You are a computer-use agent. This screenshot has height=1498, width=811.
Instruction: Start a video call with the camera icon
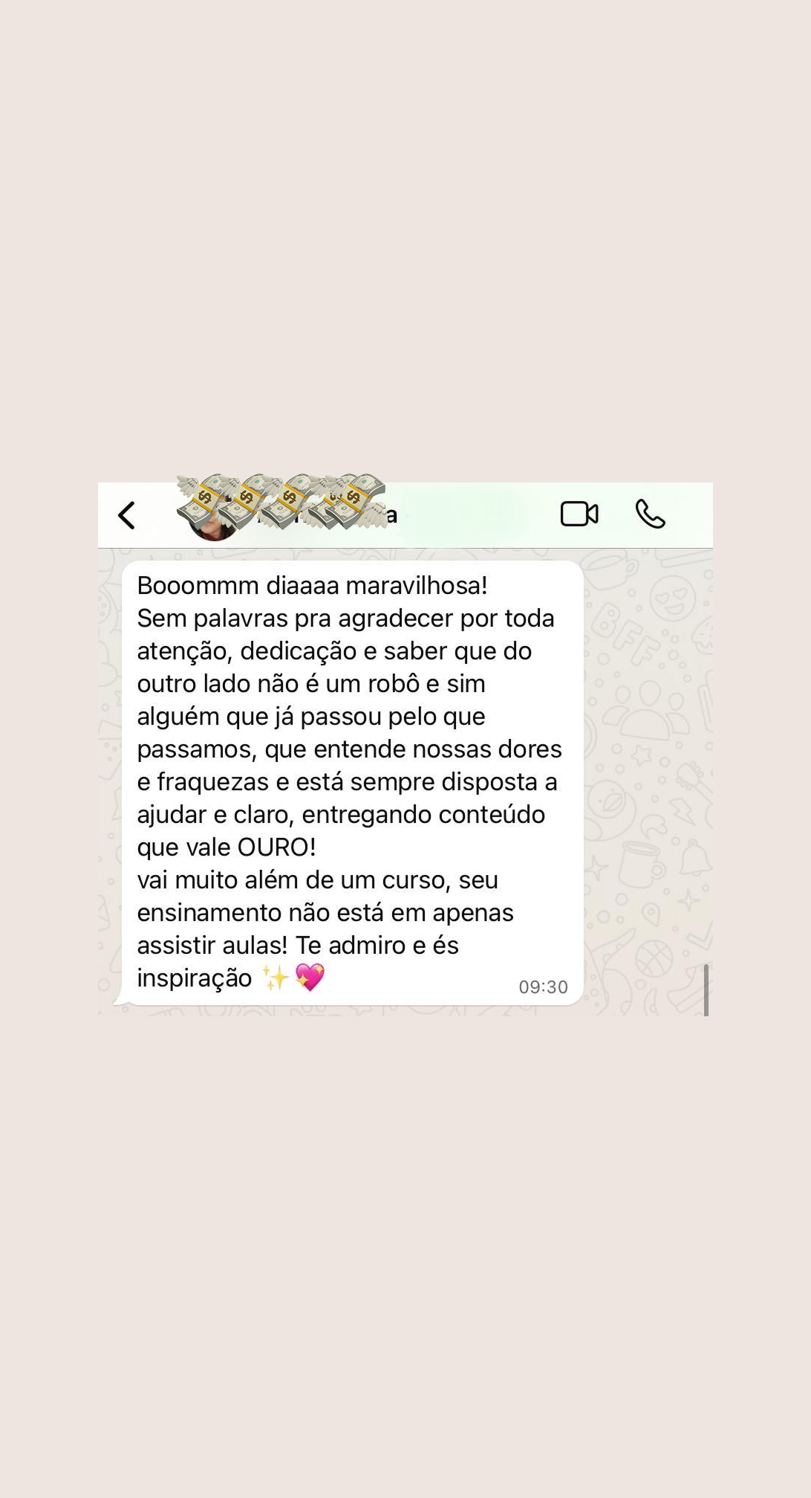point(579,514)
